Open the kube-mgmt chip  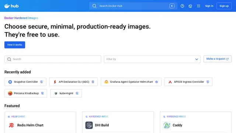click(66, 93)
